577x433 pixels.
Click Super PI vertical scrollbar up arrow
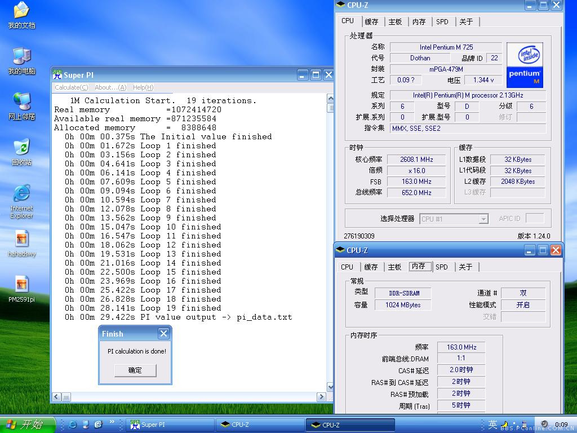[x=330, y=98]
